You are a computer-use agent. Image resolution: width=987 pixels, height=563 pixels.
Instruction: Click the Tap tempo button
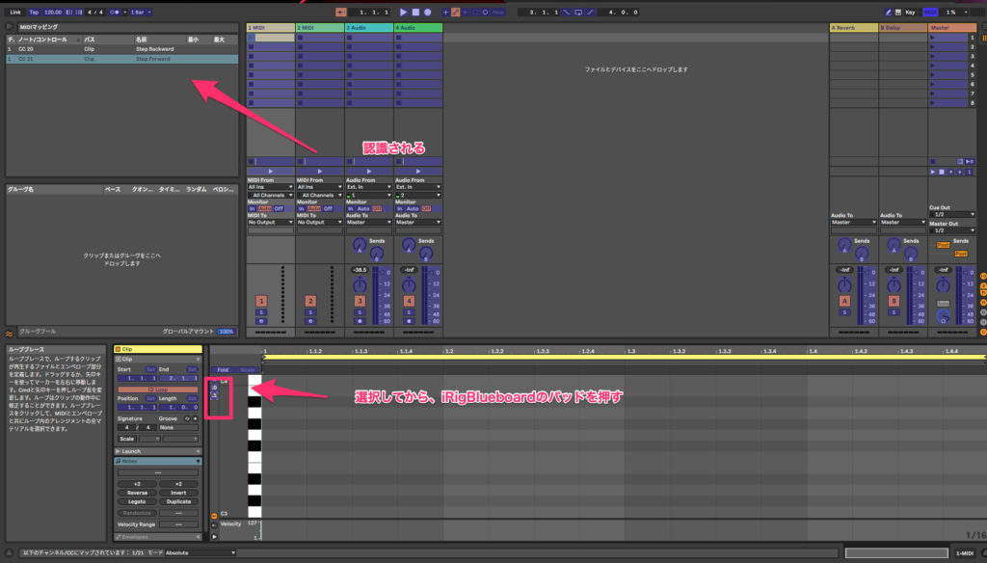pyautogui.click(x=34, y=12)
